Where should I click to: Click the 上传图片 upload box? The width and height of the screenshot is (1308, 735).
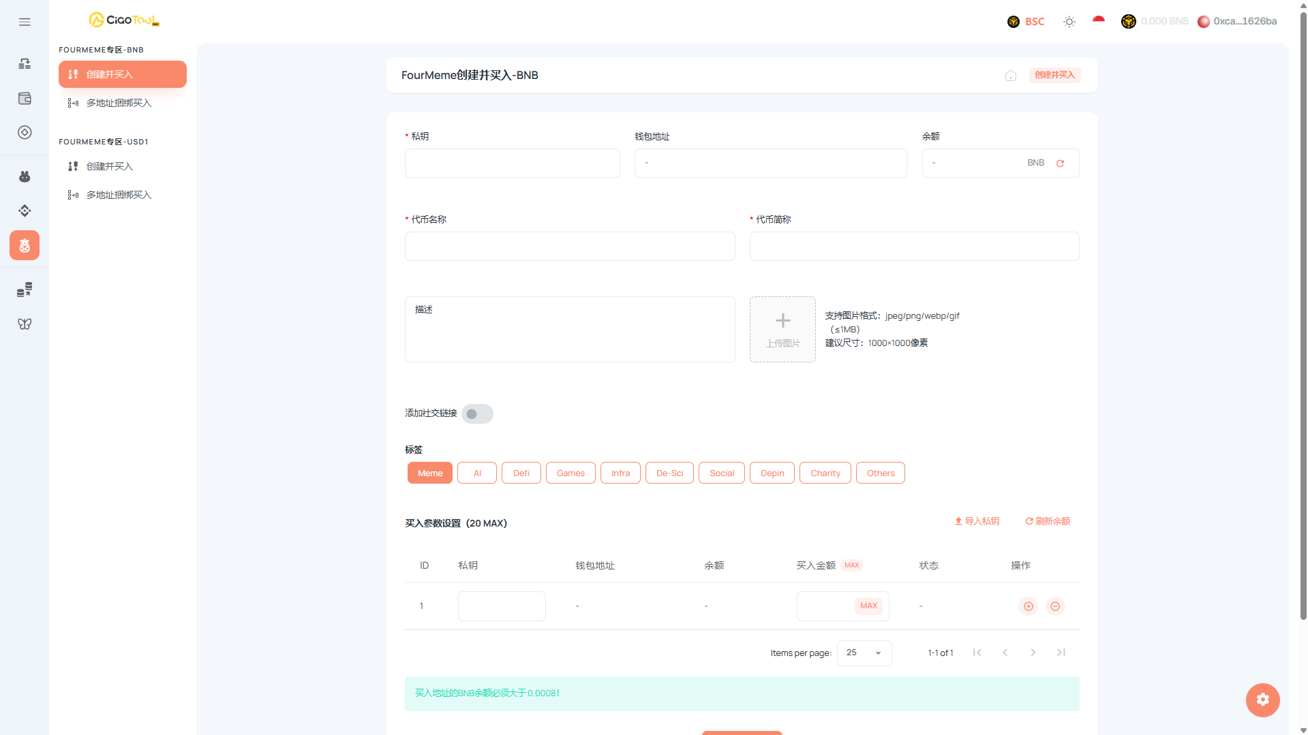pyautogui.click(x=782, y=330)
